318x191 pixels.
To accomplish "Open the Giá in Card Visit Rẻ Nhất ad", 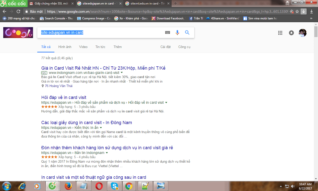I will pyautogui.click(x=103, y=68).
